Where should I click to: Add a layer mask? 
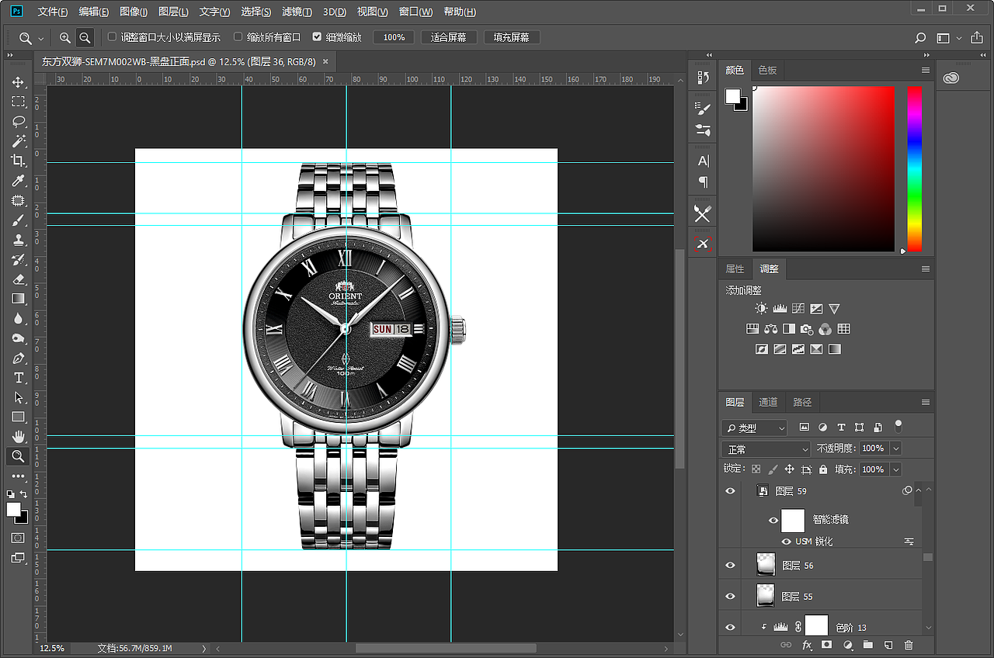[827, 645]
